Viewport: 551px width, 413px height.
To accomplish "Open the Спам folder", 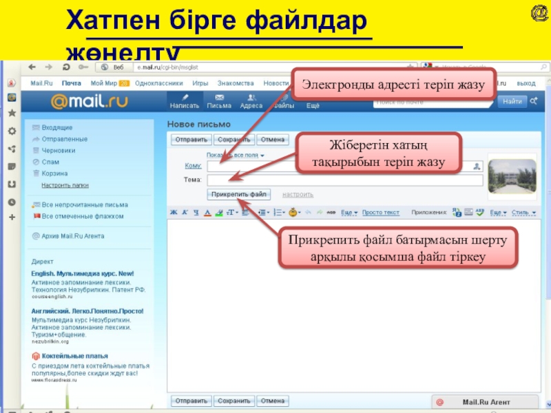I will (50, 162).
